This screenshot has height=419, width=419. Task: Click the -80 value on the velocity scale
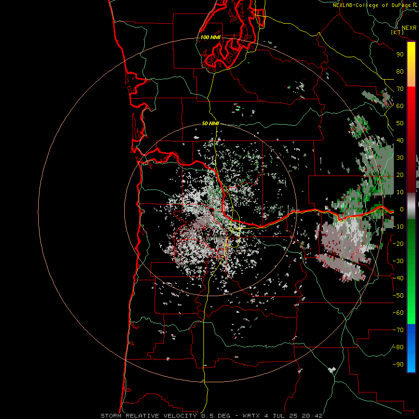pos(398,347)
